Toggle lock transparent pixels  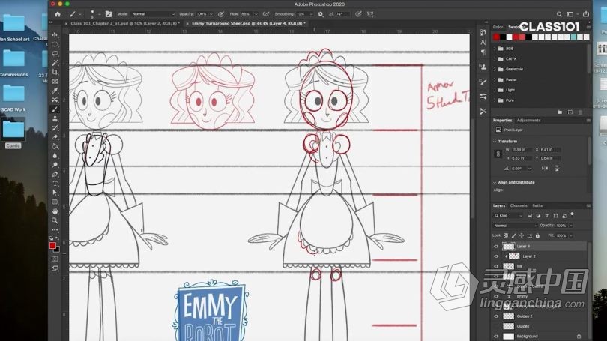(506, 235)
